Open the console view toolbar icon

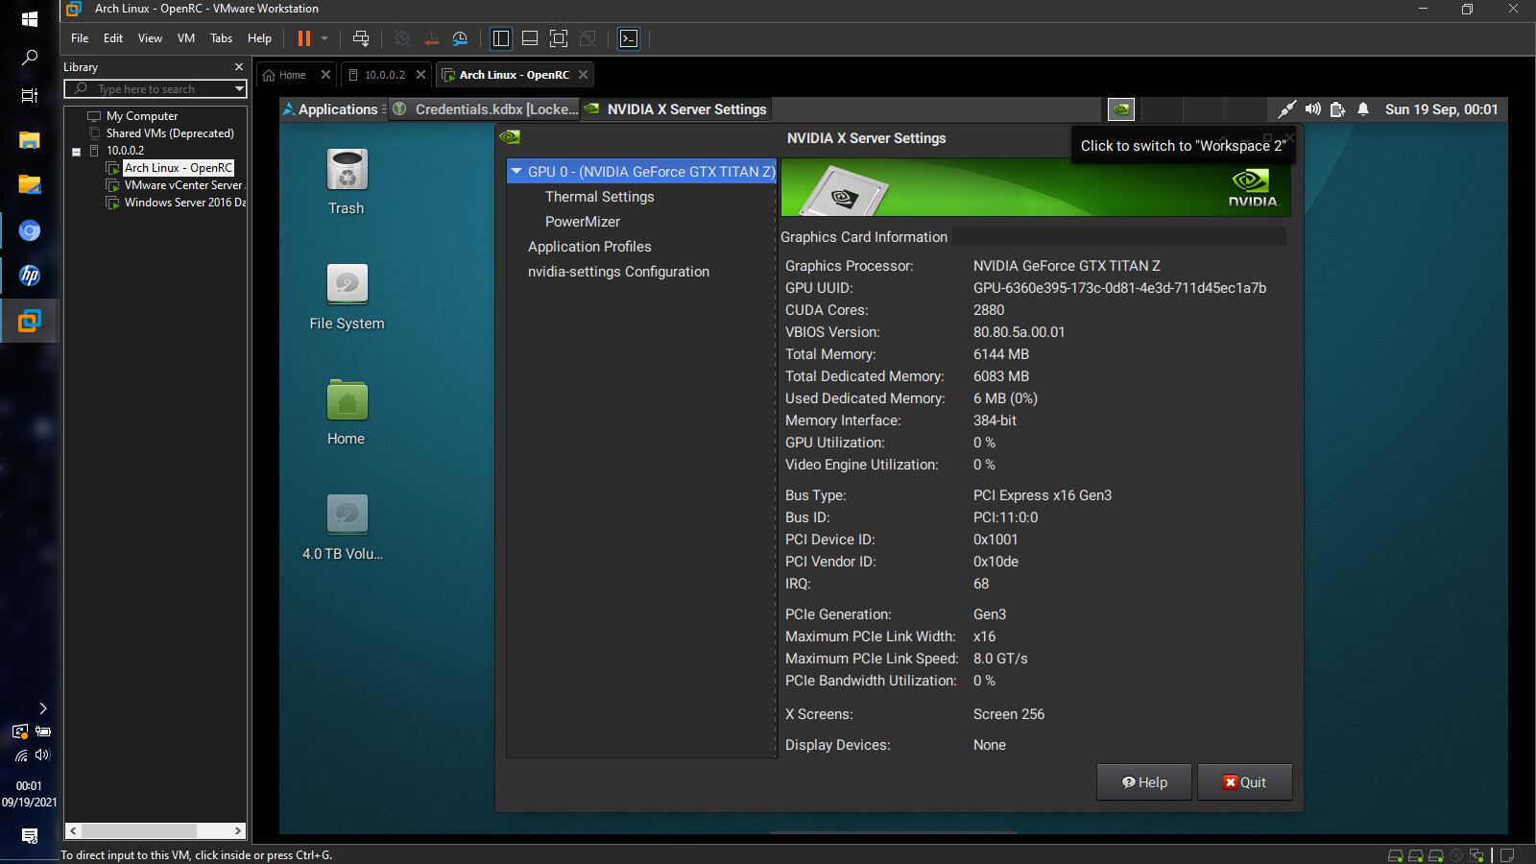tap(629, 38)
